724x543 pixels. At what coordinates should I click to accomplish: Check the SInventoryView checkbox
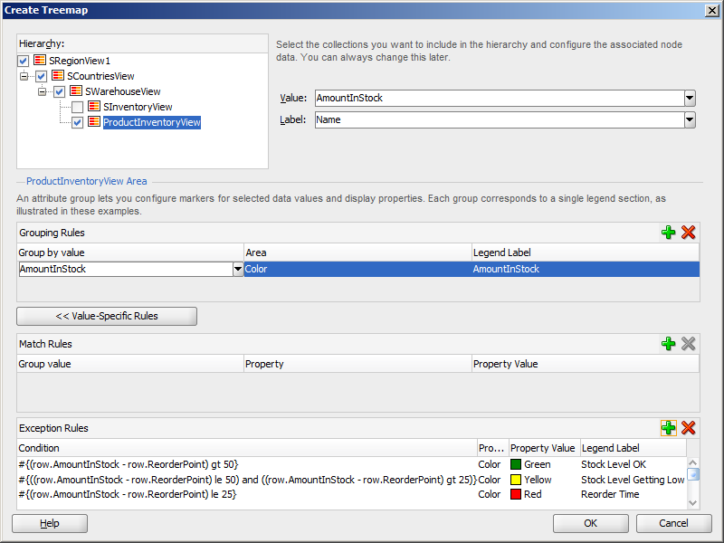[77, 107]
